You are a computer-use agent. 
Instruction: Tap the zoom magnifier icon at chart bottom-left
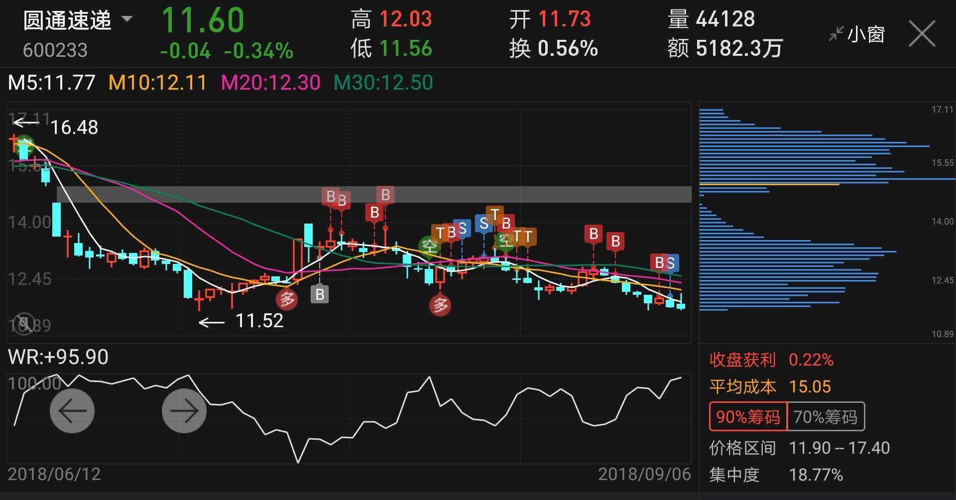(23, 323)
